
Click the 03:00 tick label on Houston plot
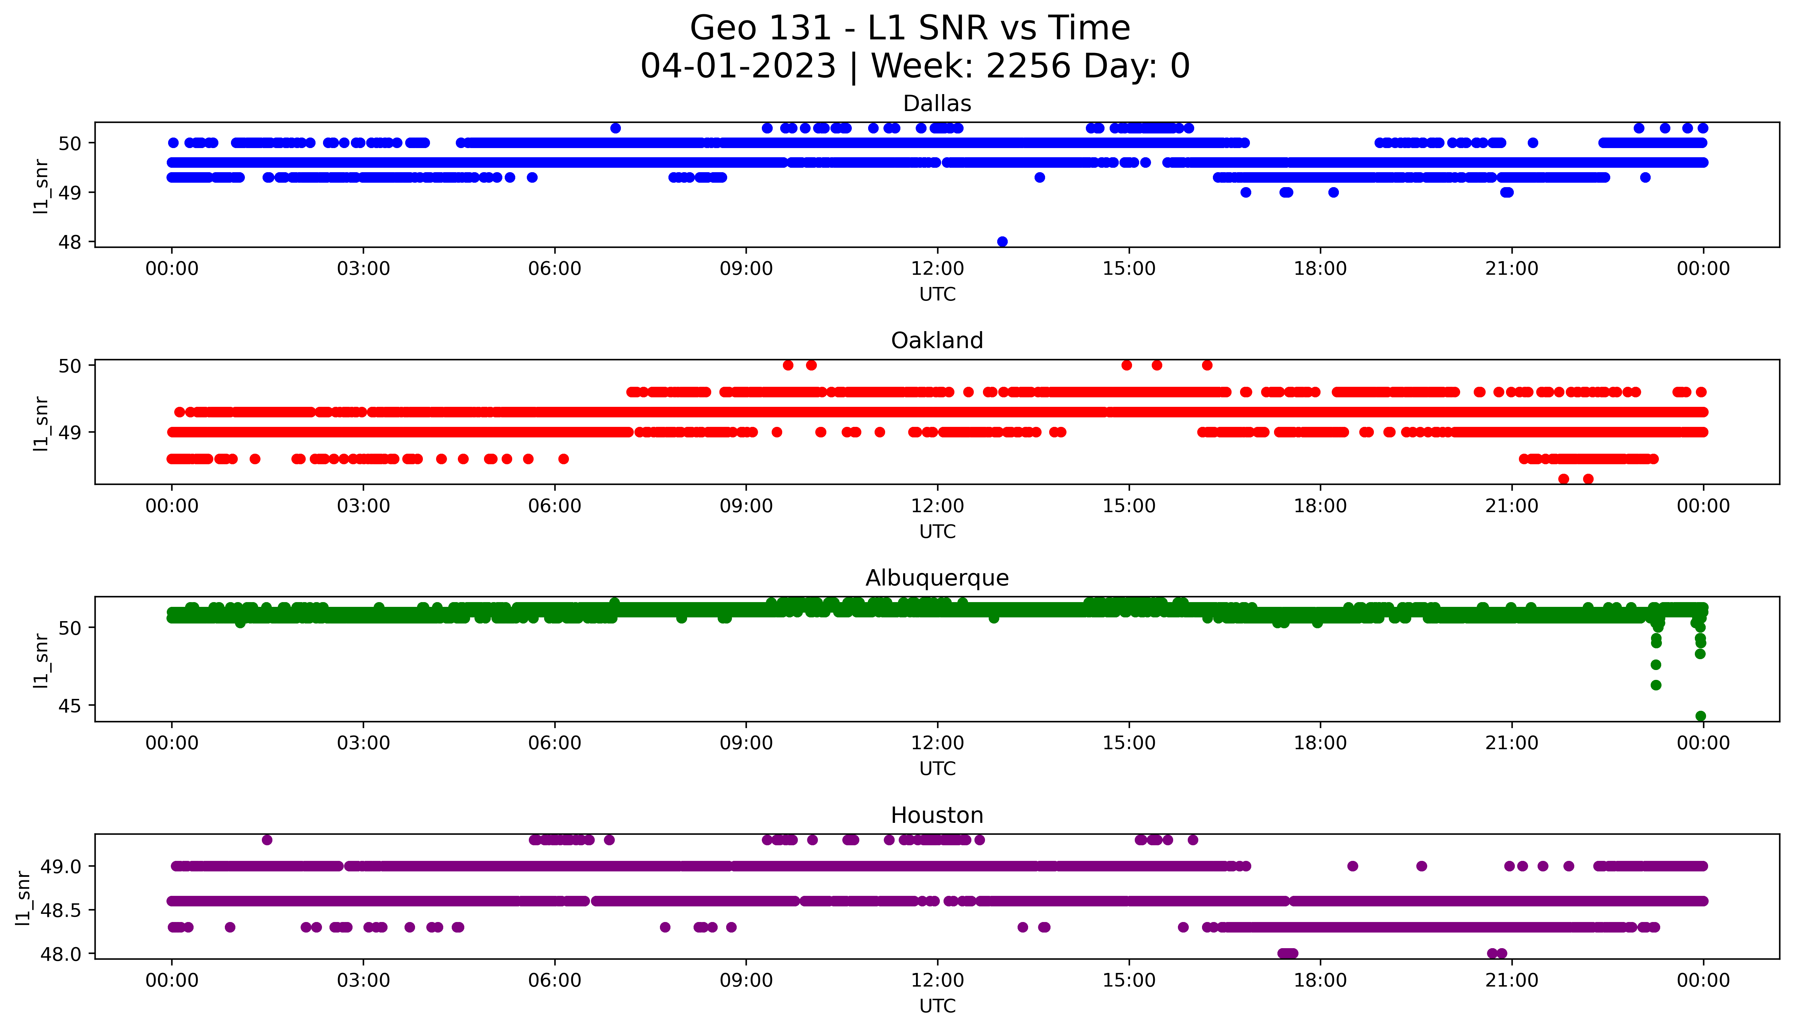(x=363, y=981)
